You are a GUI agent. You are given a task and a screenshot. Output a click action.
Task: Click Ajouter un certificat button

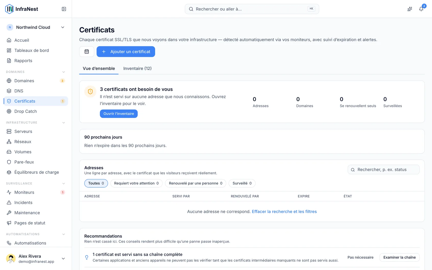tap(126, 52)
